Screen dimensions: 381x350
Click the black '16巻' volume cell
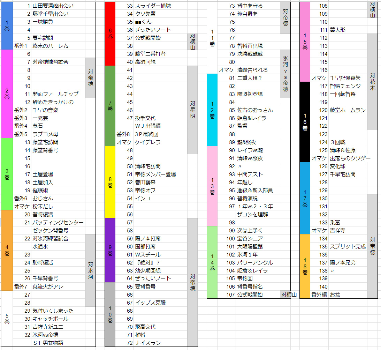coord(305,122)
